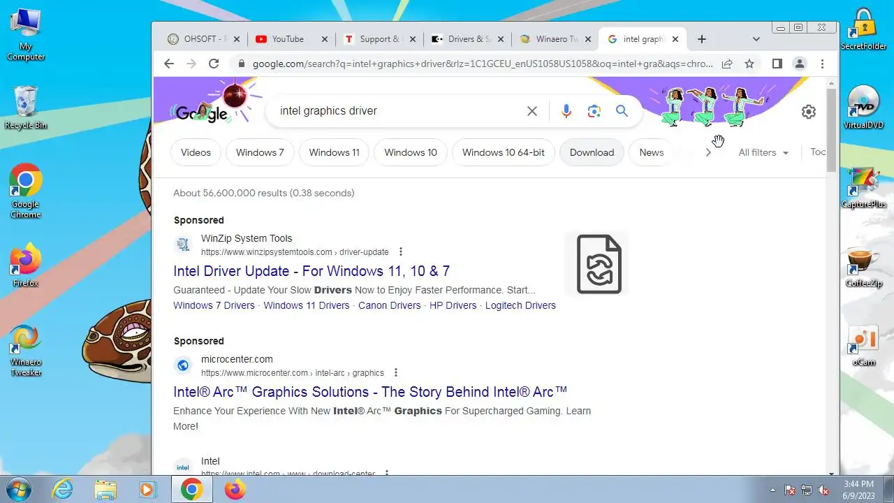Clear the search box text
Viewport: 894px width, 503px height.
pos(532,111)
